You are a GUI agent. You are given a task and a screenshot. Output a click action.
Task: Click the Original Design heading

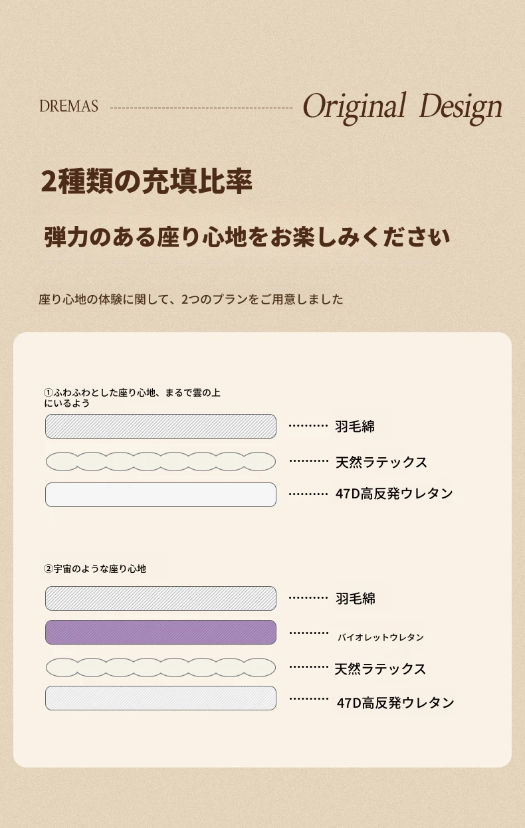pyautogui.click(x=402, y=108)
